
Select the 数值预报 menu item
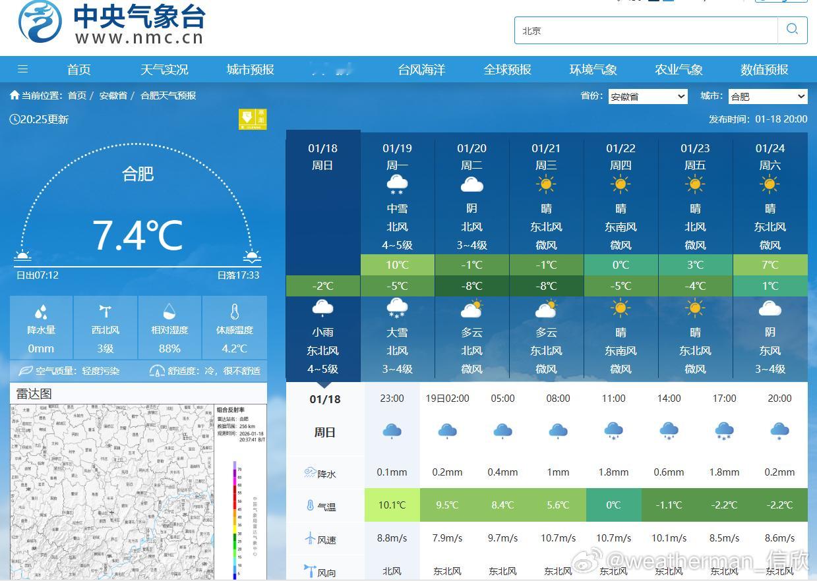pos(764,69)
